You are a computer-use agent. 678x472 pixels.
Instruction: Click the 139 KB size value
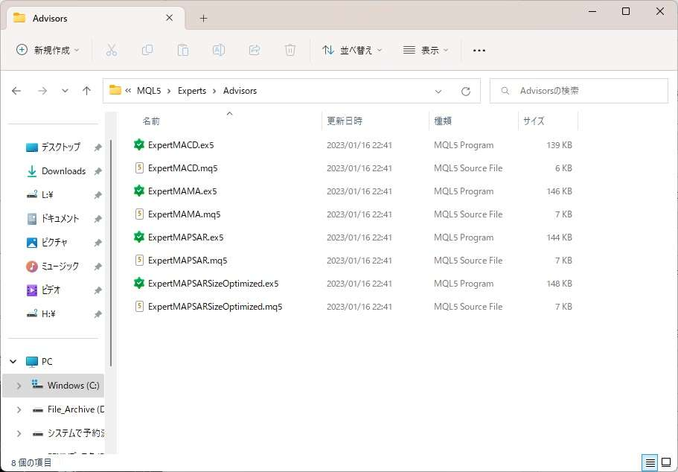point(559,145)
